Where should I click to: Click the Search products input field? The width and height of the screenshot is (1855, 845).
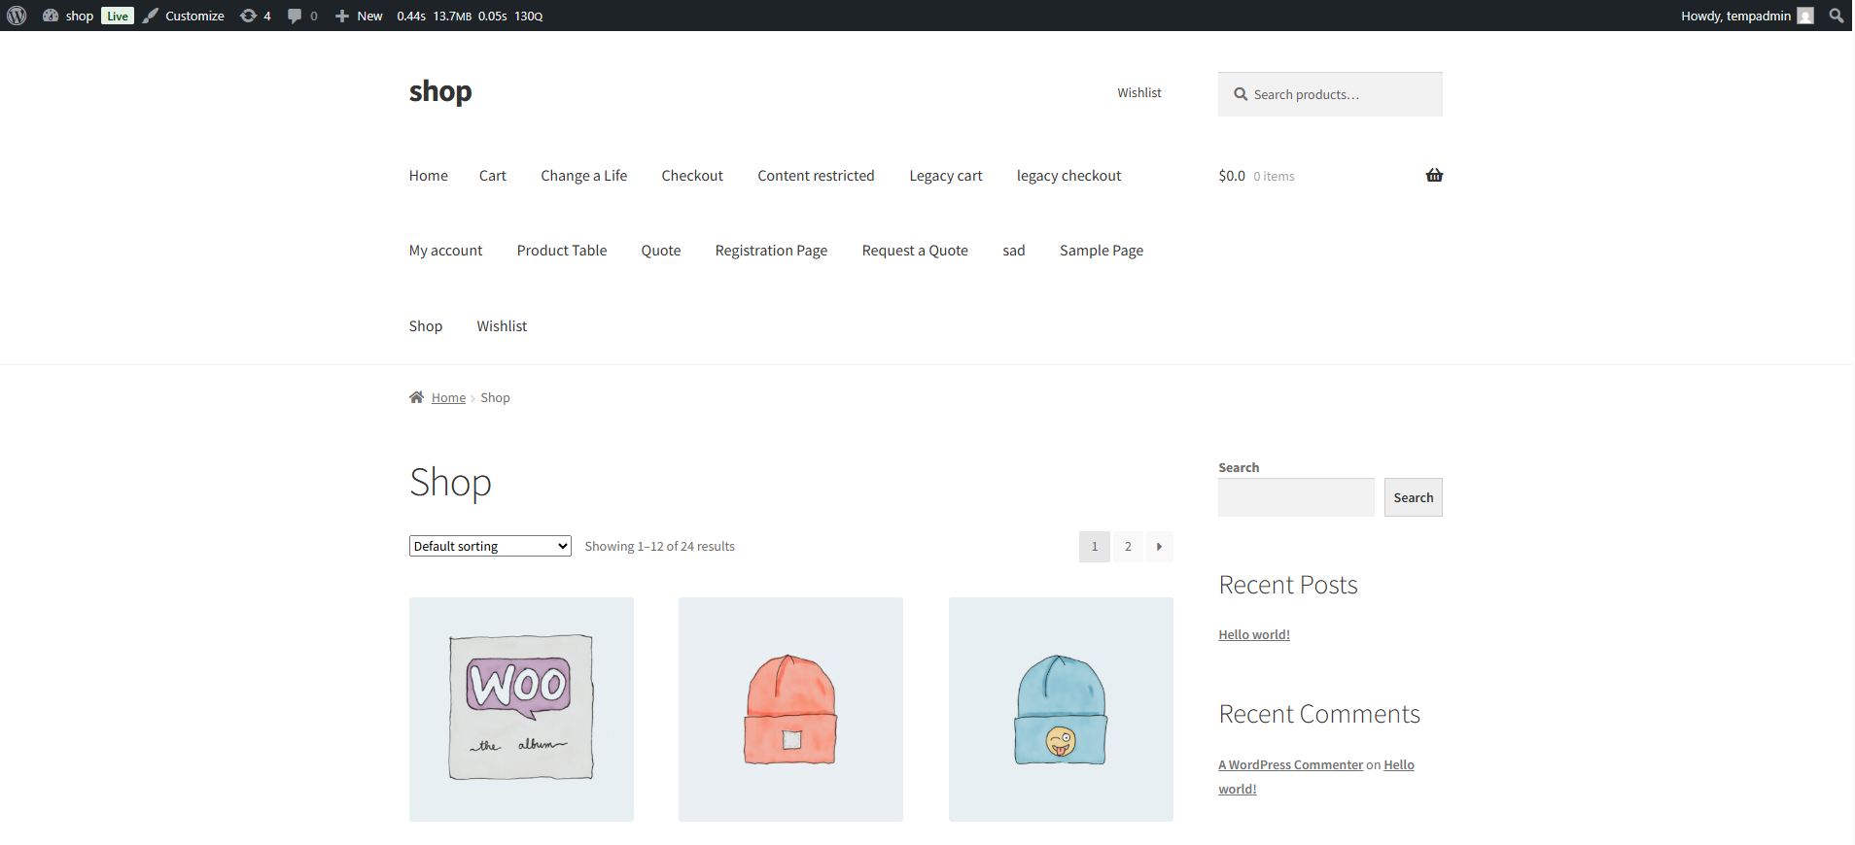[x=1342, y=94]
